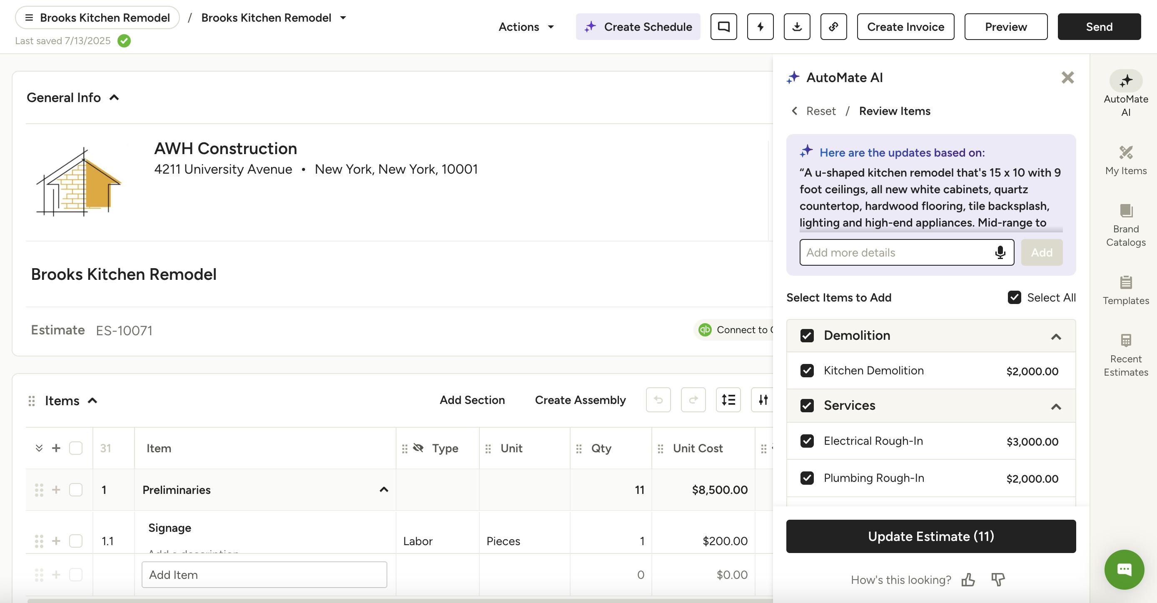Open the Actions dropdown menu
Image resolution: width=1157 pixels, height=603 pixels.
point(526,27)
